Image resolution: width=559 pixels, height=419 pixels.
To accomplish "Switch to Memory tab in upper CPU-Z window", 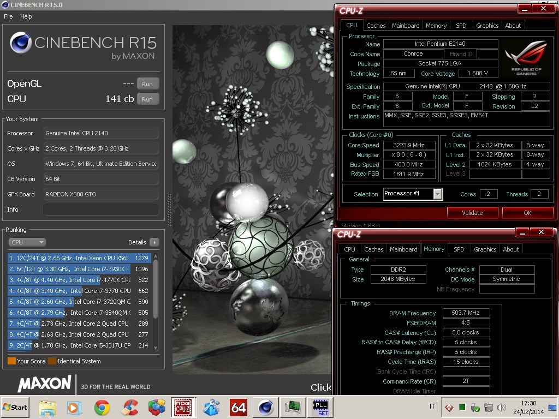I will (x=436, y=26).
